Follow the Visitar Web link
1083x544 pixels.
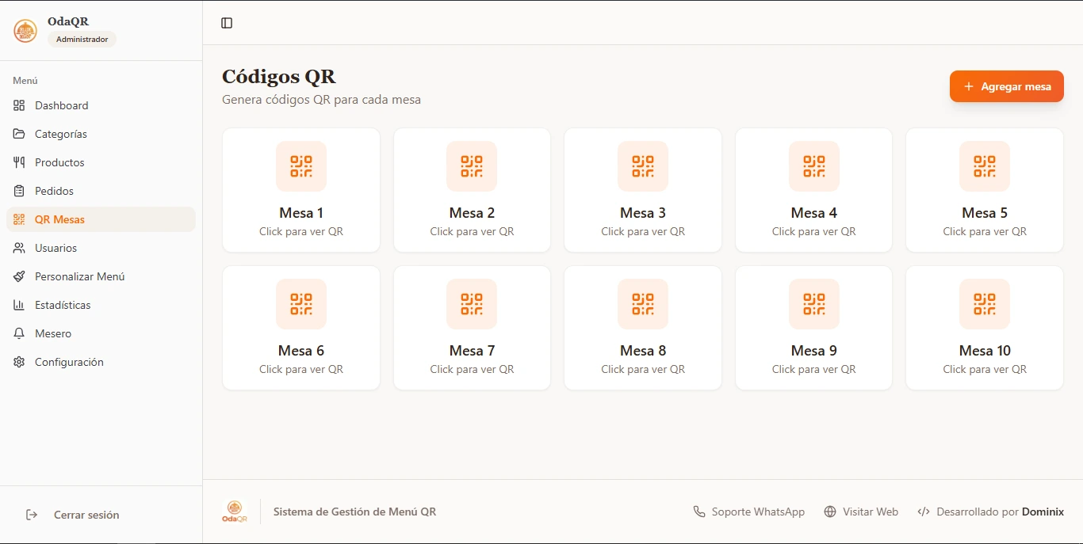tap(861, 512)
